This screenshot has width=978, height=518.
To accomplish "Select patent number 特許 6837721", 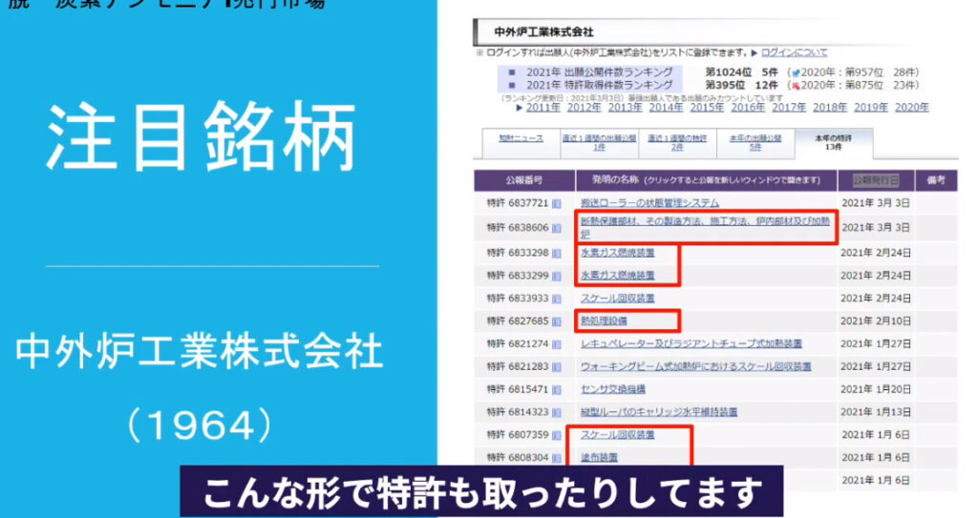I will (x=517, y=203).
